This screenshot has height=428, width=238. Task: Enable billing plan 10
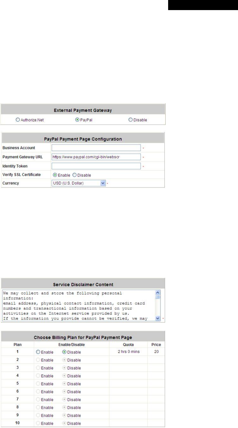(38, 423)
